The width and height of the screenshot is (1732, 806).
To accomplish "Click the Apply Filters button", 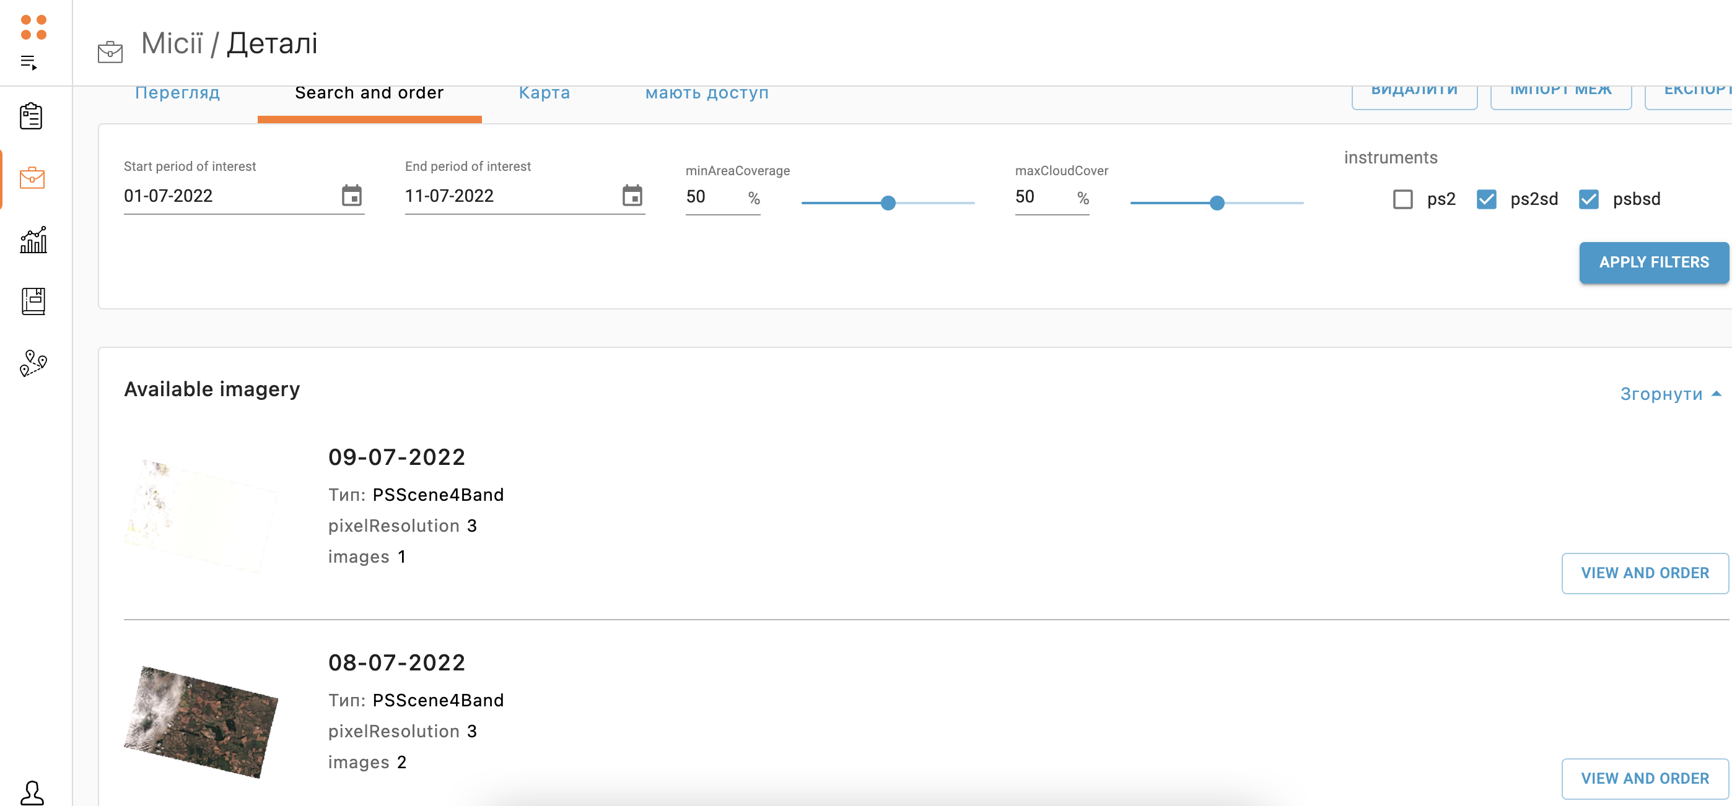I will pyautogui.click(x=1653, y=262).
